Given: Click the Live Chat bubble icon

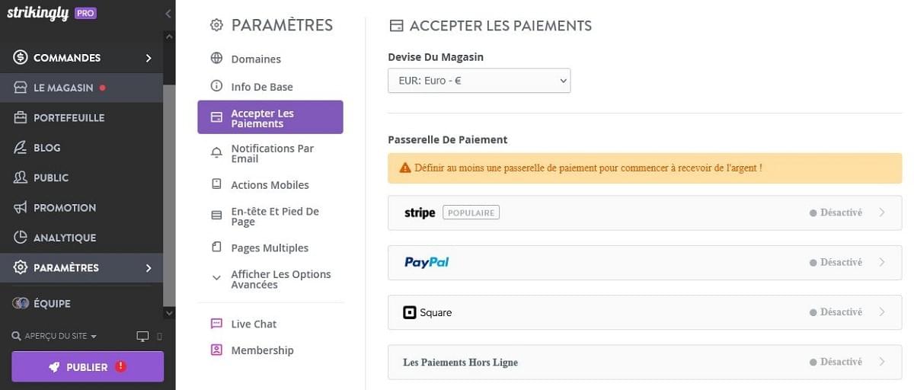Looking at the screenshot, I should (x=216, y=324).
